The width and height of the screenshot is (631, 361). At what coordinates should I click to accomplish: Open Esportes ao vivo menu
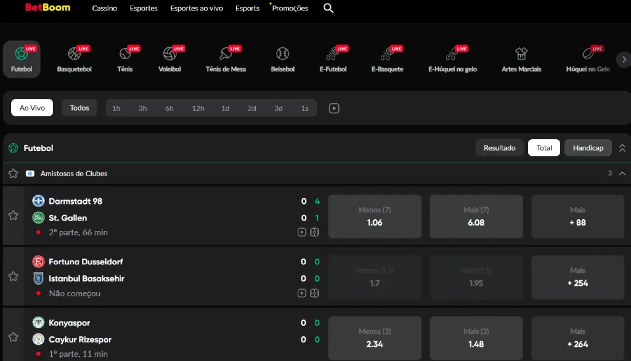click(x=197, y=8)
